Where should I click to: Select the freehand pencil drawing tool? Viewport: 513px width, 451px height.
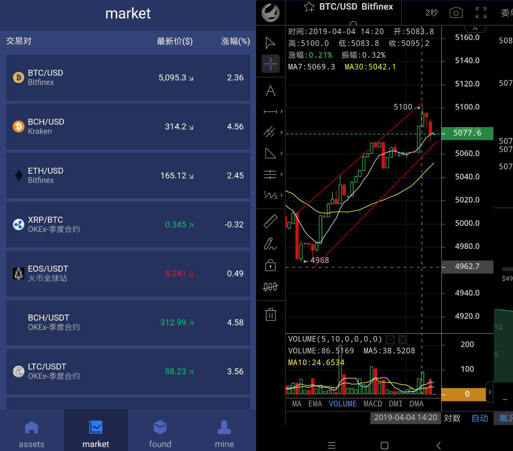270,244
